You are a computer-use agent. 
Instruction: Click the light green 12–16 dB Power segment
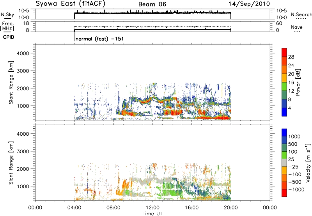(x=284, y=87)
